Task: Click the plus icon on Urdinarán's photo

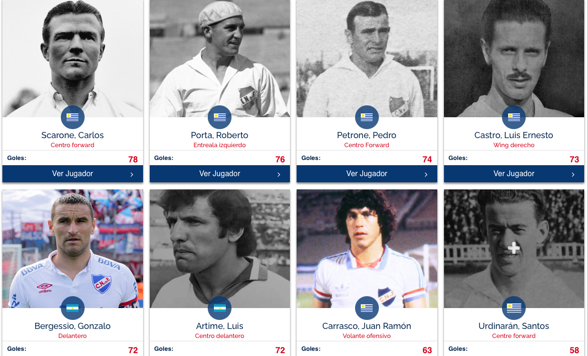Action: 514,248
